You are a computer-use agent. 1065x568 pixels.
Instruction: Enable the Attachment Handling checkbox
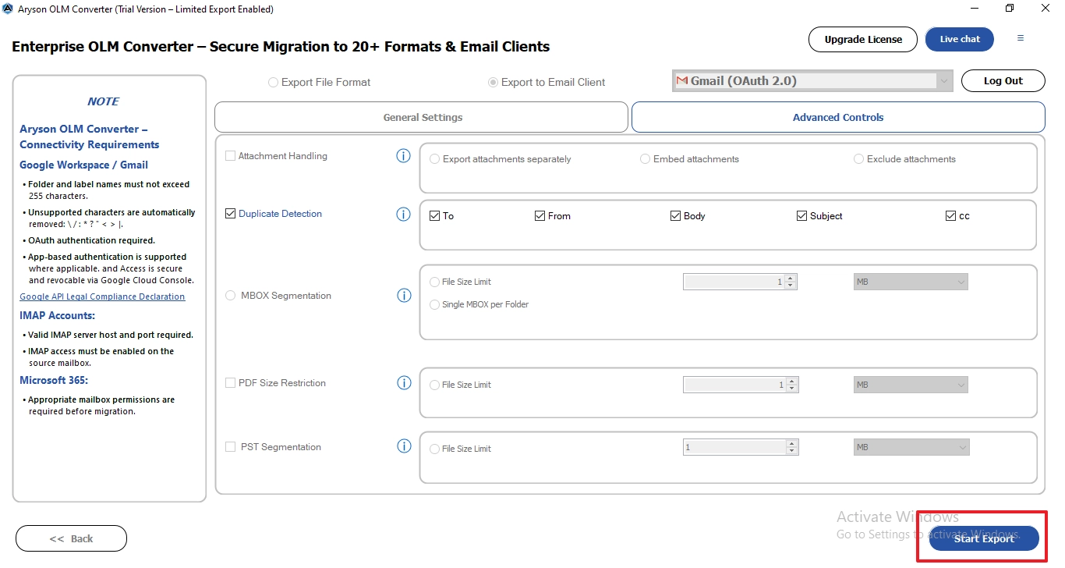(230, 156)
